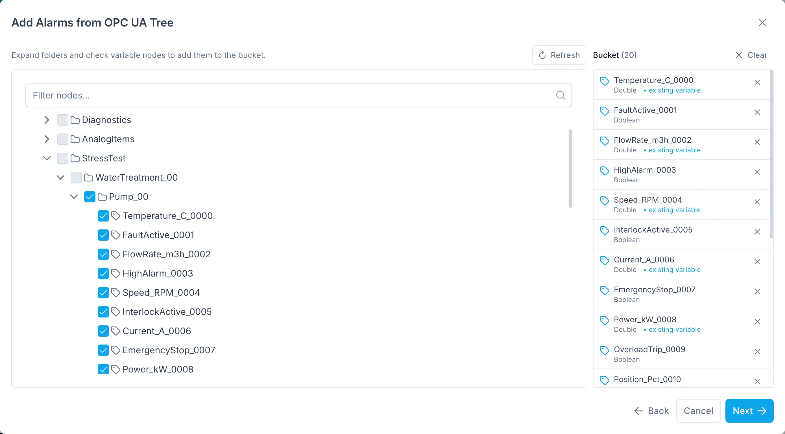
Task: Click the StressTest folder label
Action: (104, 158)
